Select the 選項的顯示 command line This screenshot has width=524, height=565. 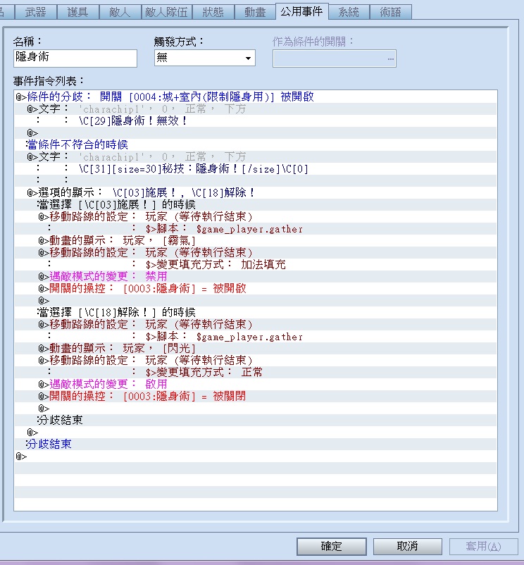256,192
